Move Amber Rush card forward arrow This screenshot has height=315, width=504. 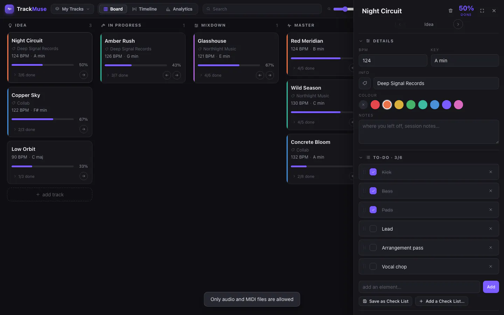tap(177, 75)
